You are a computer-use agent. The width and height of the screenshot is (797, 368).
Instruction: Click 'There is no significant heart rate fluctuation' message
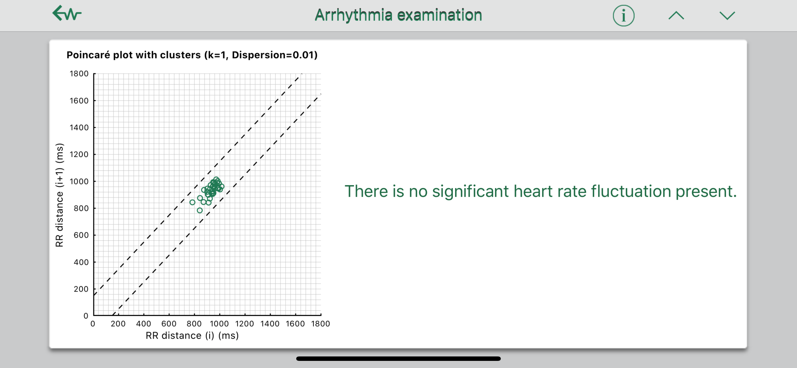click(x=541, y=191)
